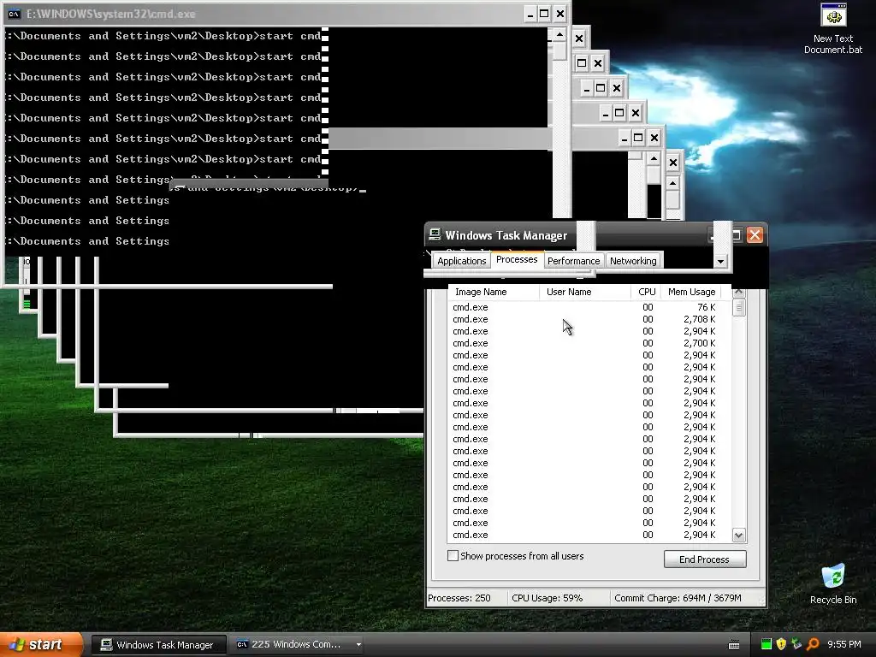
Task: Sort processes by Mem Usage column
Action: 691,292
